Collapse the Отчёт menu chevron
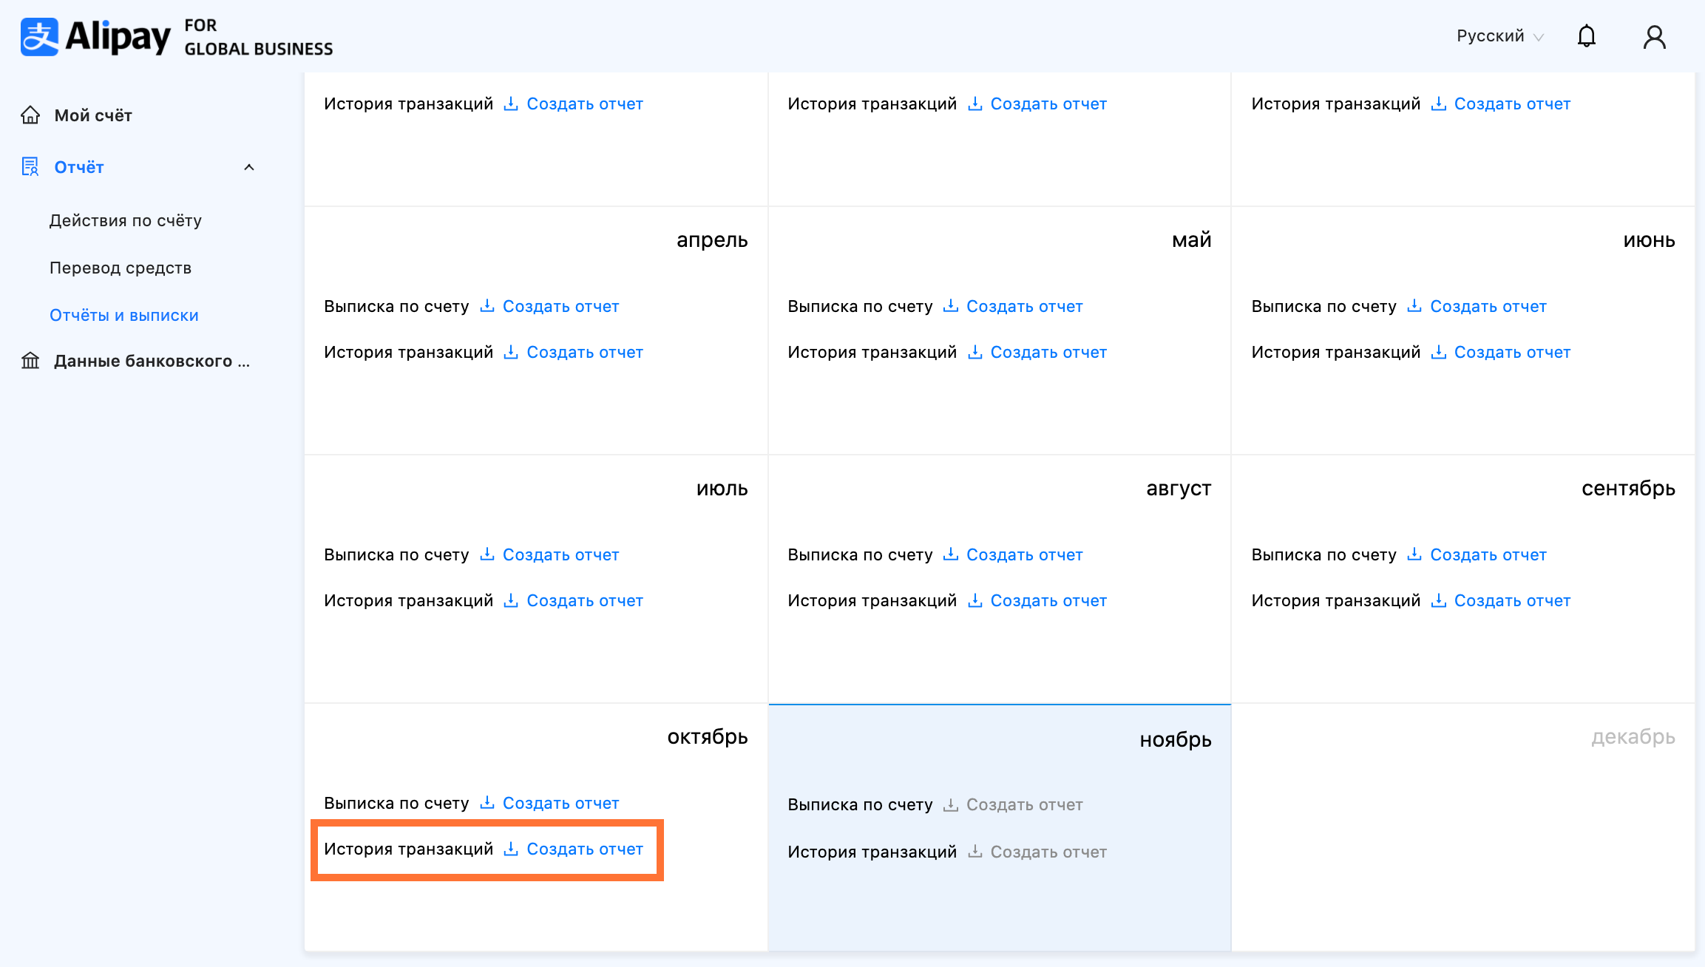 tap(249, 167)
